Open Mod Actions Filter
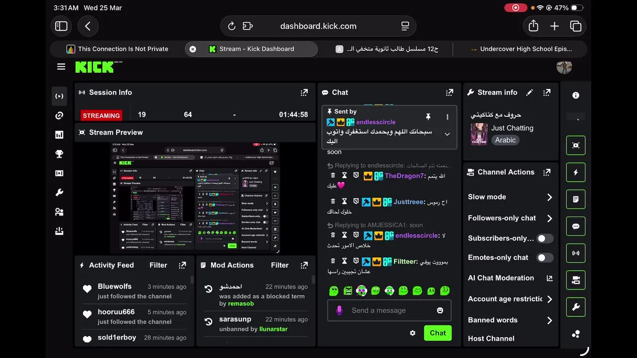The image size is (637, 358). pyautogui.click(x=280, y=265)
